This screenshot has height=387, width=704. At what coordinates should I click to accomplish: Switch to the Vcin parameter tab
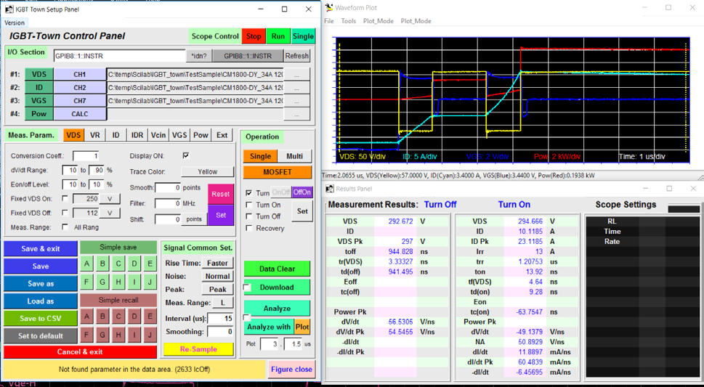coord(158,134)
